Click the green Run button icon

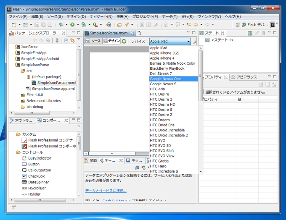pos(72,25)
